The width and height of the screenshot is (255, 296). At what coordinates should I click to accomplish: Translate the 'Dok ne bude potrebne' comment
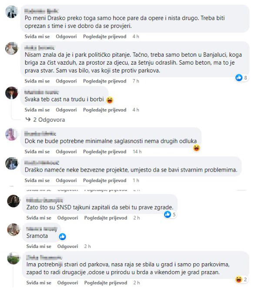104,151
